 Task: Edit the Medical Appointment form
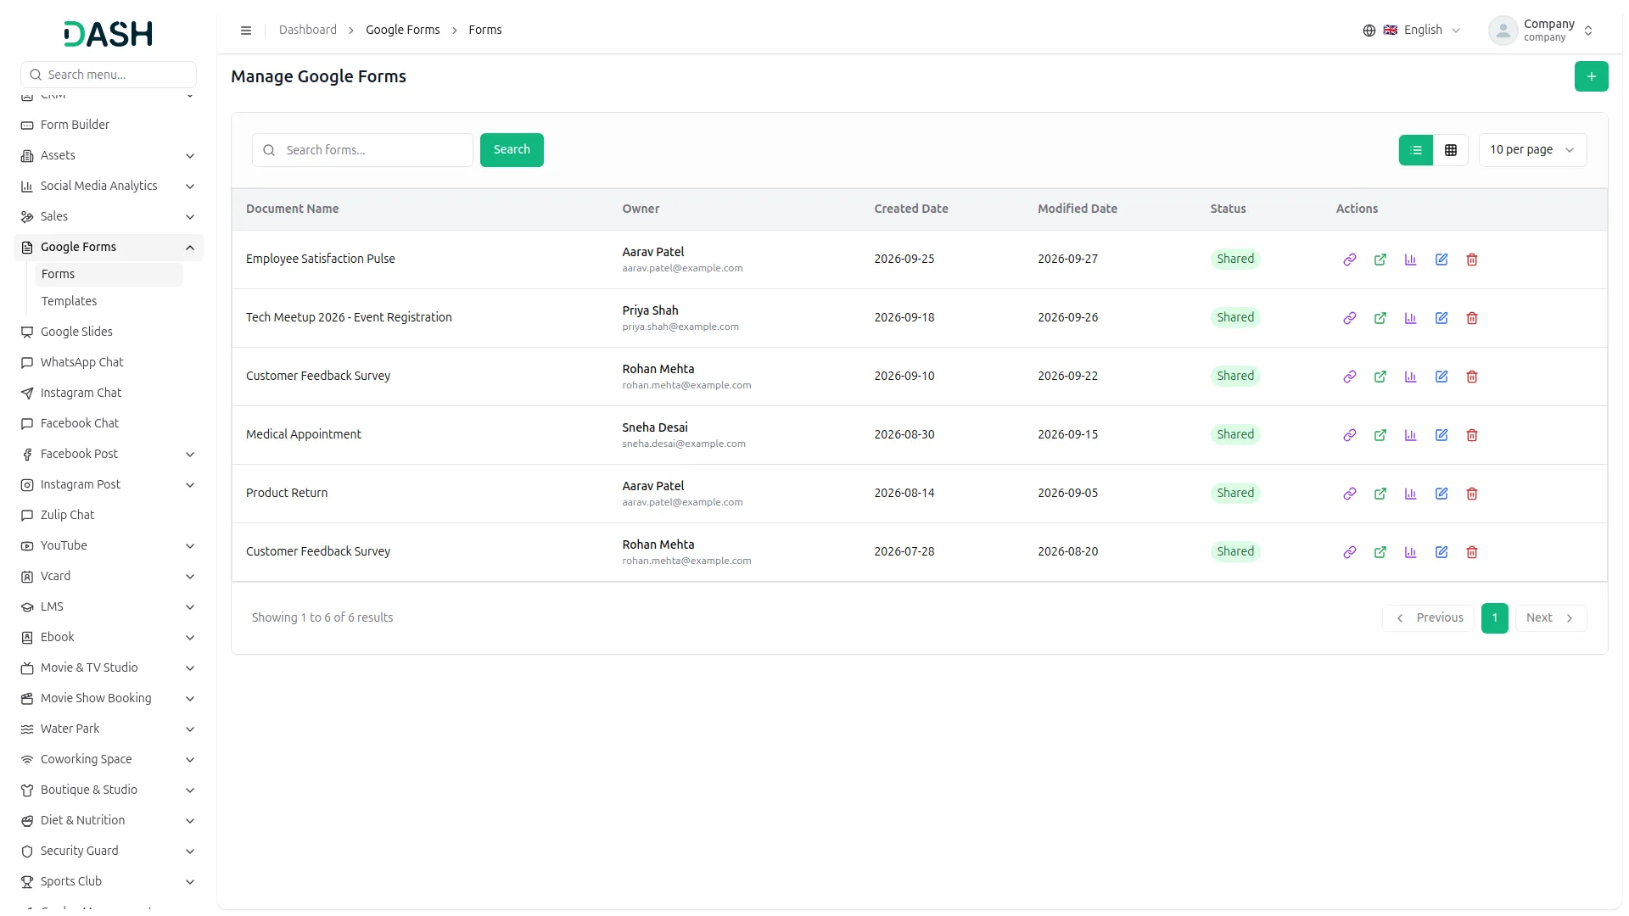1441,435
